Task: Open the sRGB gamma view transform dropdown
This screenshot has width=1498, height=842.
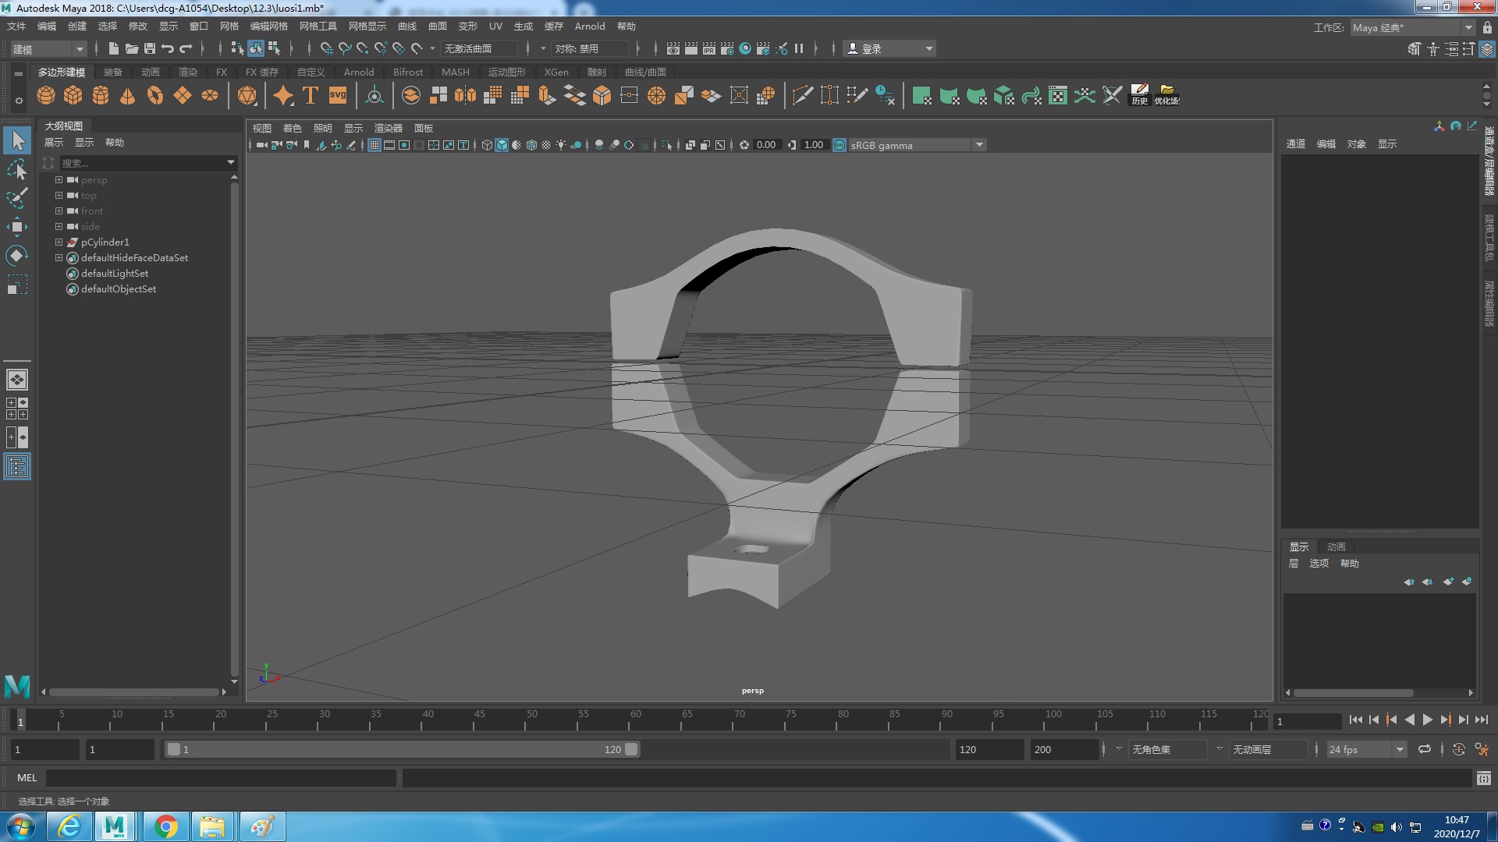Action: point(918,145)
